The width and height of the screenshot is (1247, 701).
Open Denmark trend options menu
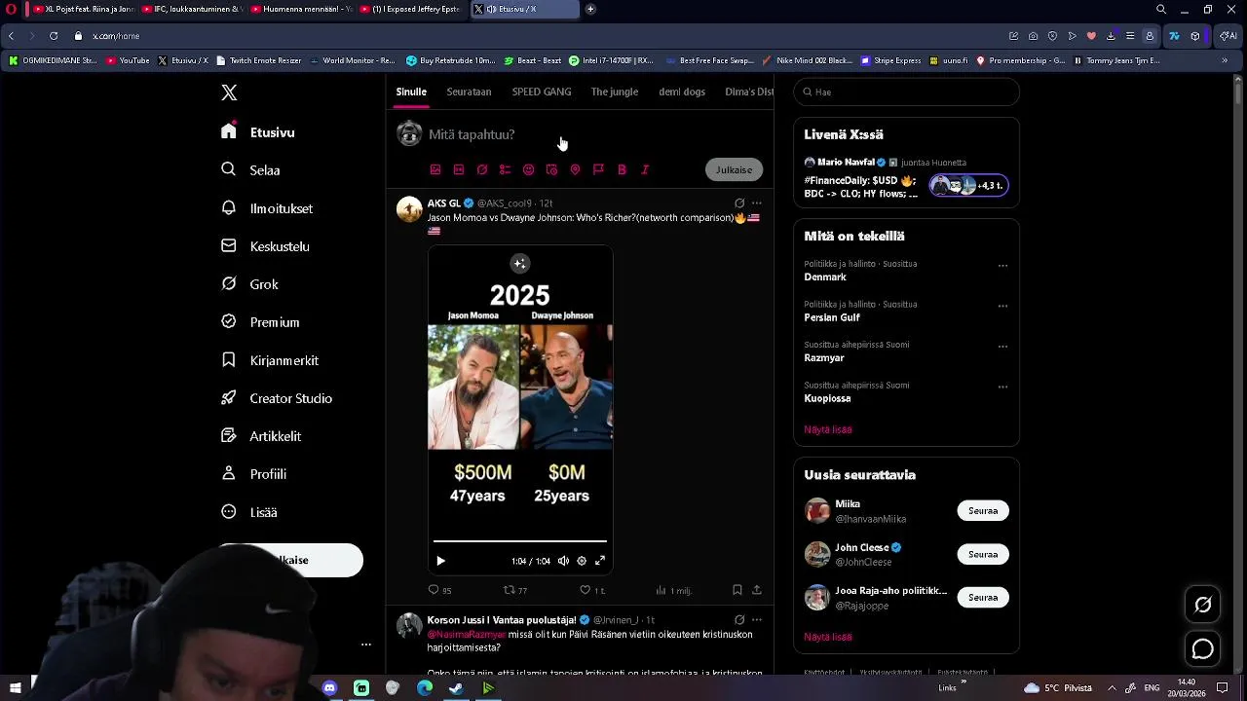click(1002, 266)
